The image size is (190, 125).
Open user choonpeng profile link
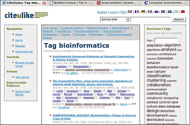[x=121, y=70]
